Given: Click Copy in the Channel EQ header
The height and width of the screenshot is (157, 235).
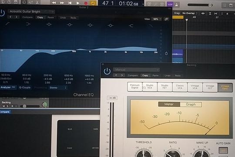Looking at the screenshot, I should click(x=40, y=17).
